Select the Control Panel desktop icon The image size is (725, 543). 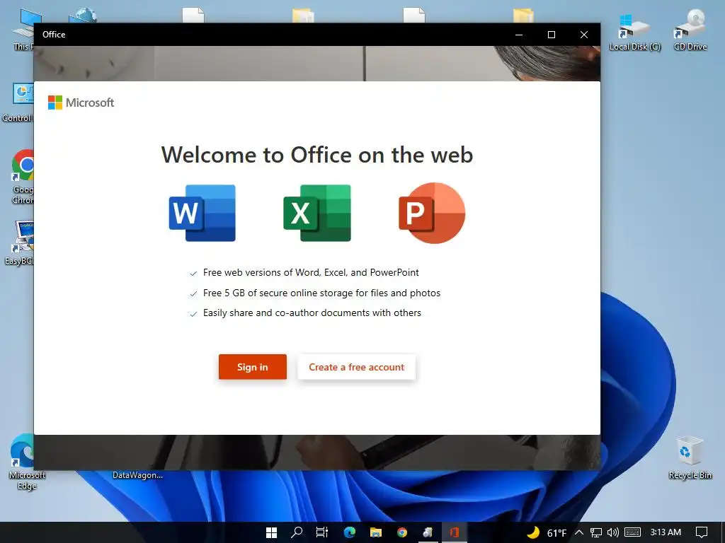click(18, 103)
